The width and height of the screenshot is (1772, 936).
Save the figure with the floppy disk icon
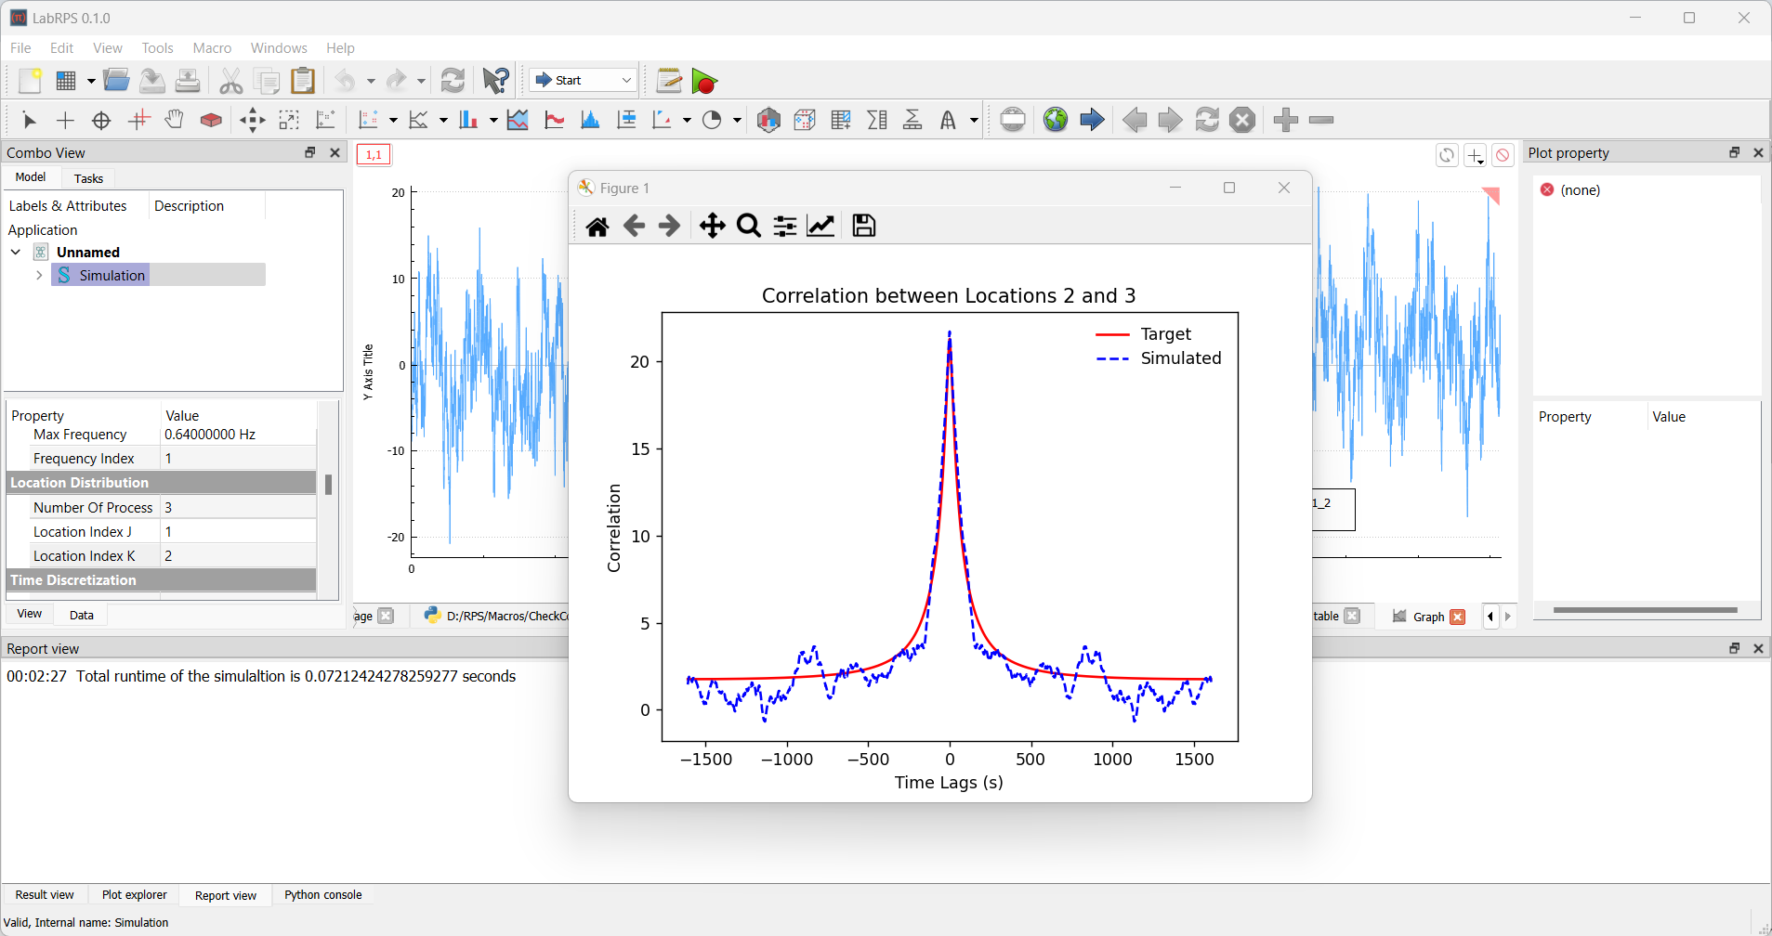pyautogui.click(x=863, y=226)
